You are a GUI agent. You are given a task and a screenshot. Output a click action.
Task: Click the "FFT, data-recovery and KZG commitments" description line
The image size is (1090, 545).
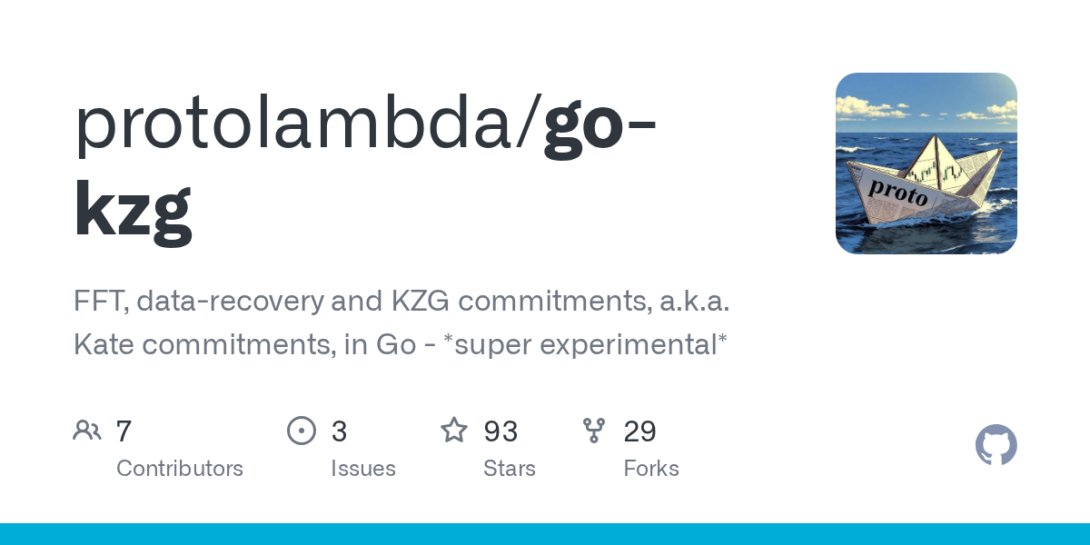[401, 302]
